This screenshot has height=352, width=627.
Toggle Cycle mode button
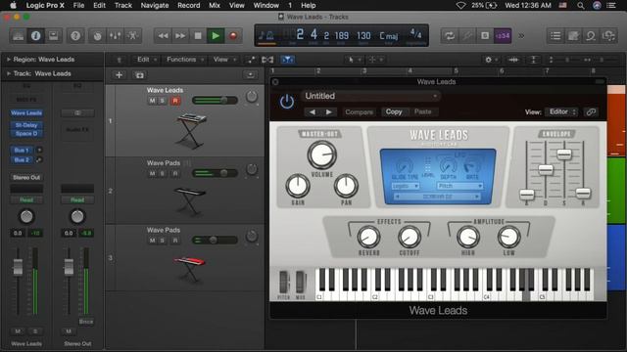pos(450,36)
